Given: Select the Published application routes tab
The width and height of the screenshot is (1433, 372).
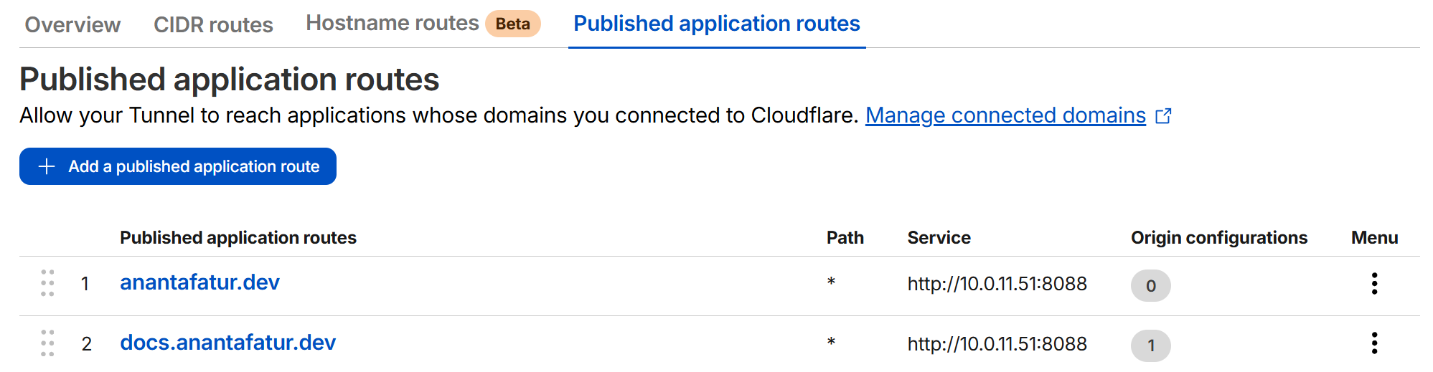Looking at the screenshot, I should [716, 24].
